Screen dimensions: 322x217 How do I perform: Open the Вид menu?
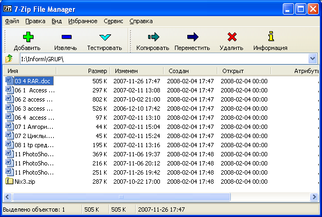[x=57, y=21]
